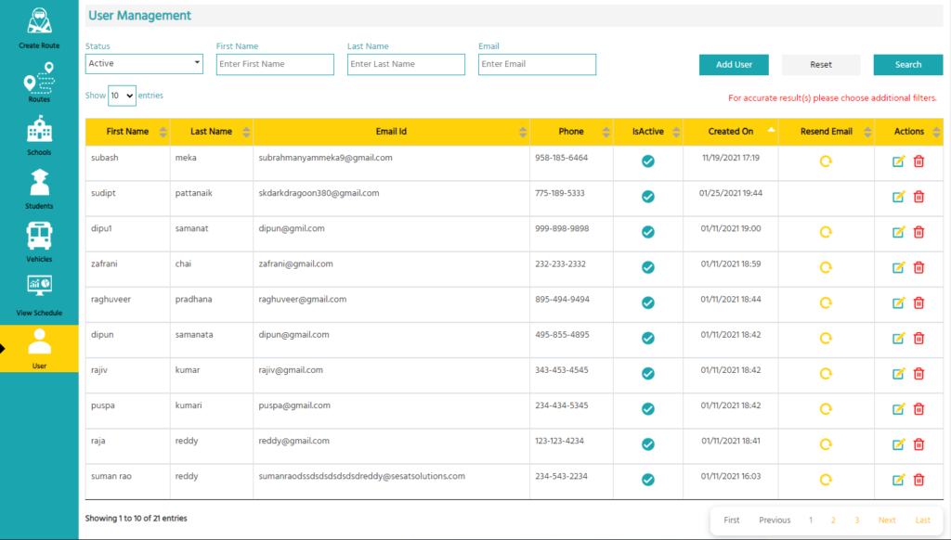Open the Schools sidebar icon
951x540 pixels.
(x=39, y=130)
